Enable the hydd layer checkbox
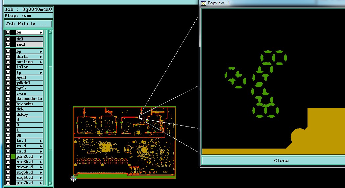The image size is (345, 188). click(x=8, y=78)
